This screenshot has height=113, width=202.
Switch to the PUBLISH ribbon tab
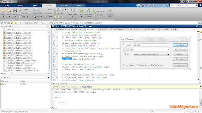(x=64, y=5)
